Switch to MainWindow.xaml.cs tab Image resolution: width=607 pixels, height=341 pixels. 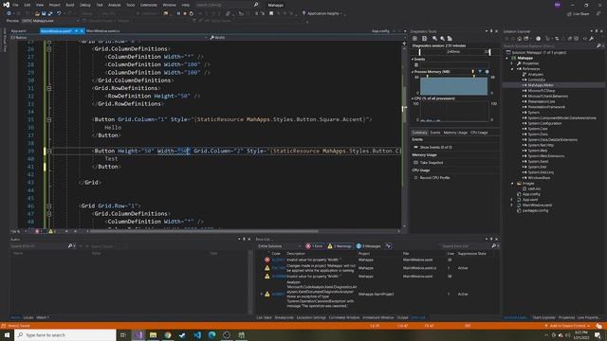pyautogui.click(x=103, y=31)
